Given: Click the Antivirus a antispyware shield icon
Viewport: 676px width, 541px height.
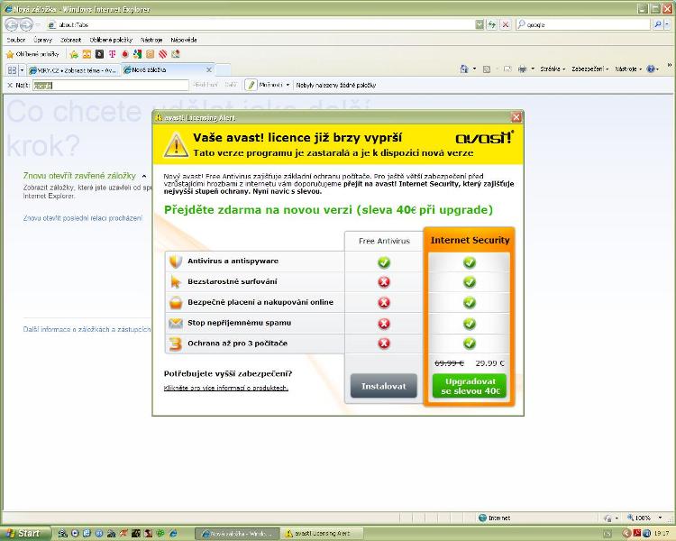Looking at the screenshot, I should pos(176,261).
